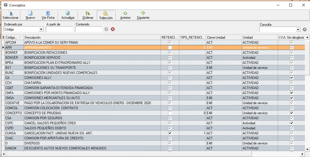Click the red X clear filter icon

(113, 29)
